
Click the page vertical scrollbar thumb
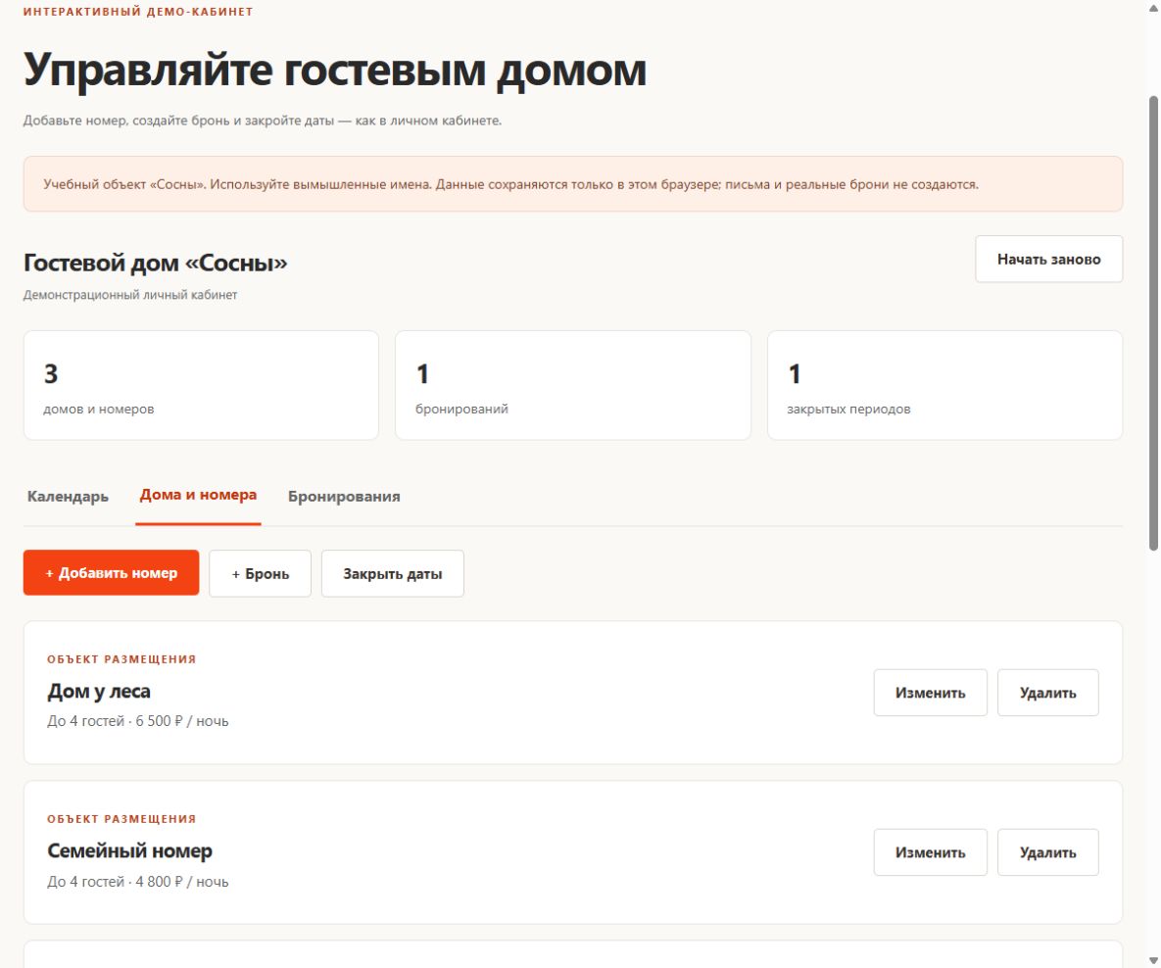1153,323
